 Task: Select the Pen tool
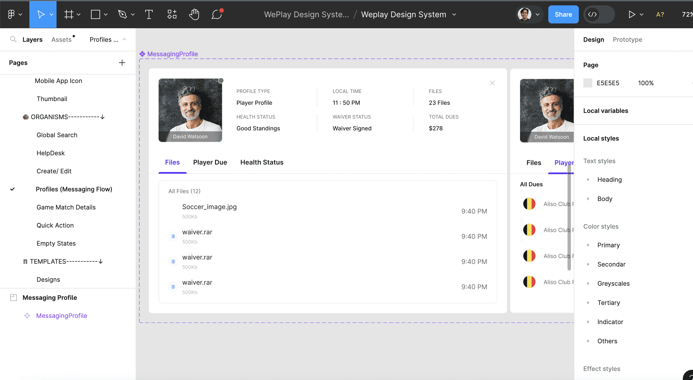(x=122, y=14)
